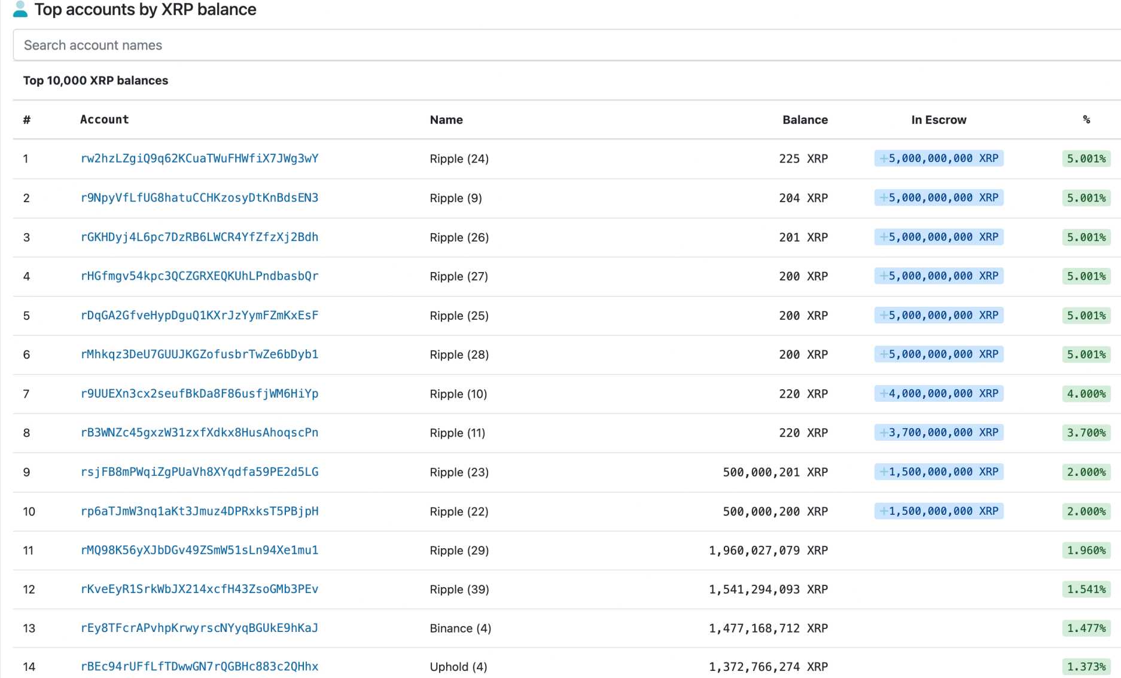
Task: Click the # column header
Action: point(27,120)
